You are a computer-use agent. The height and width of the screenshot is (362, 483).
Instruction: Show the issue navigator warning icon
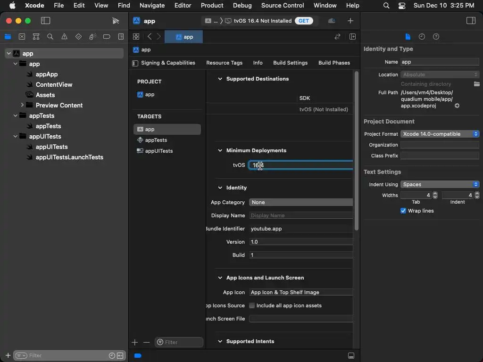[64, 37]
